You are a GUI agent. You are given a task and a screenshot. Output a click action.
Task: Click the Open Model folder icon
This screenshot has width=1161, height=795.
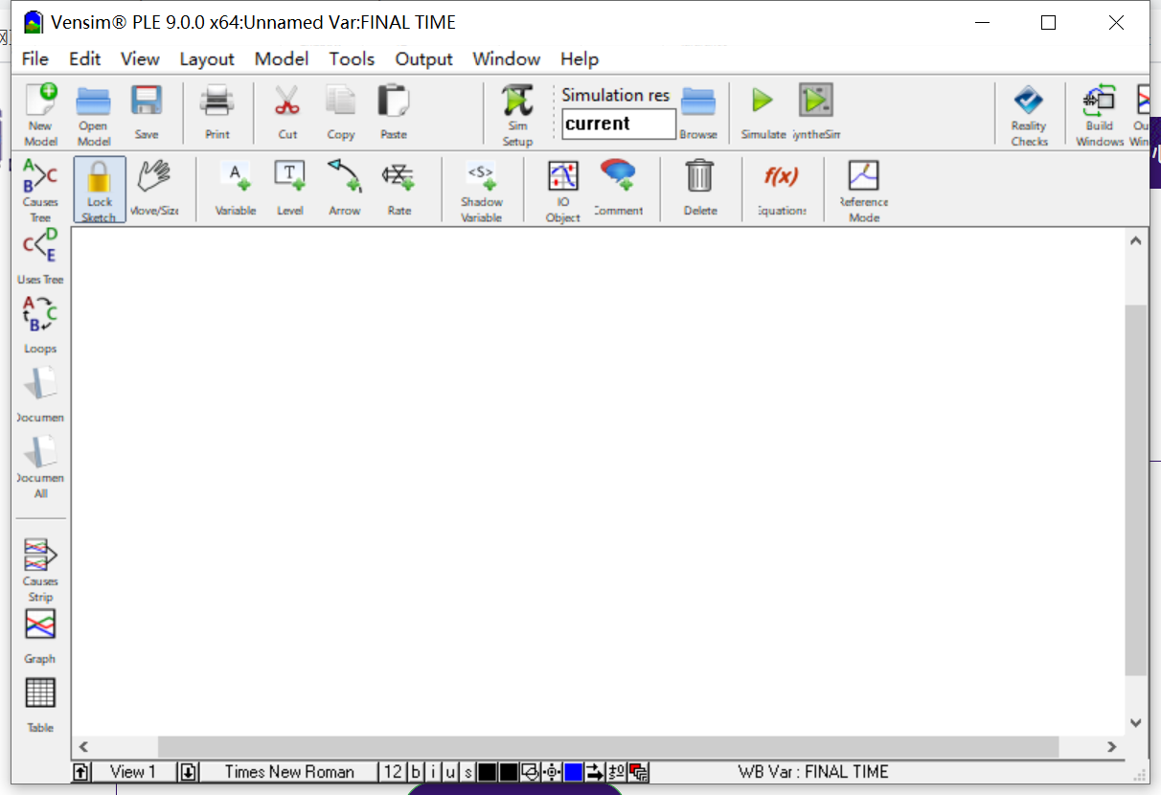tap(93, 114)
